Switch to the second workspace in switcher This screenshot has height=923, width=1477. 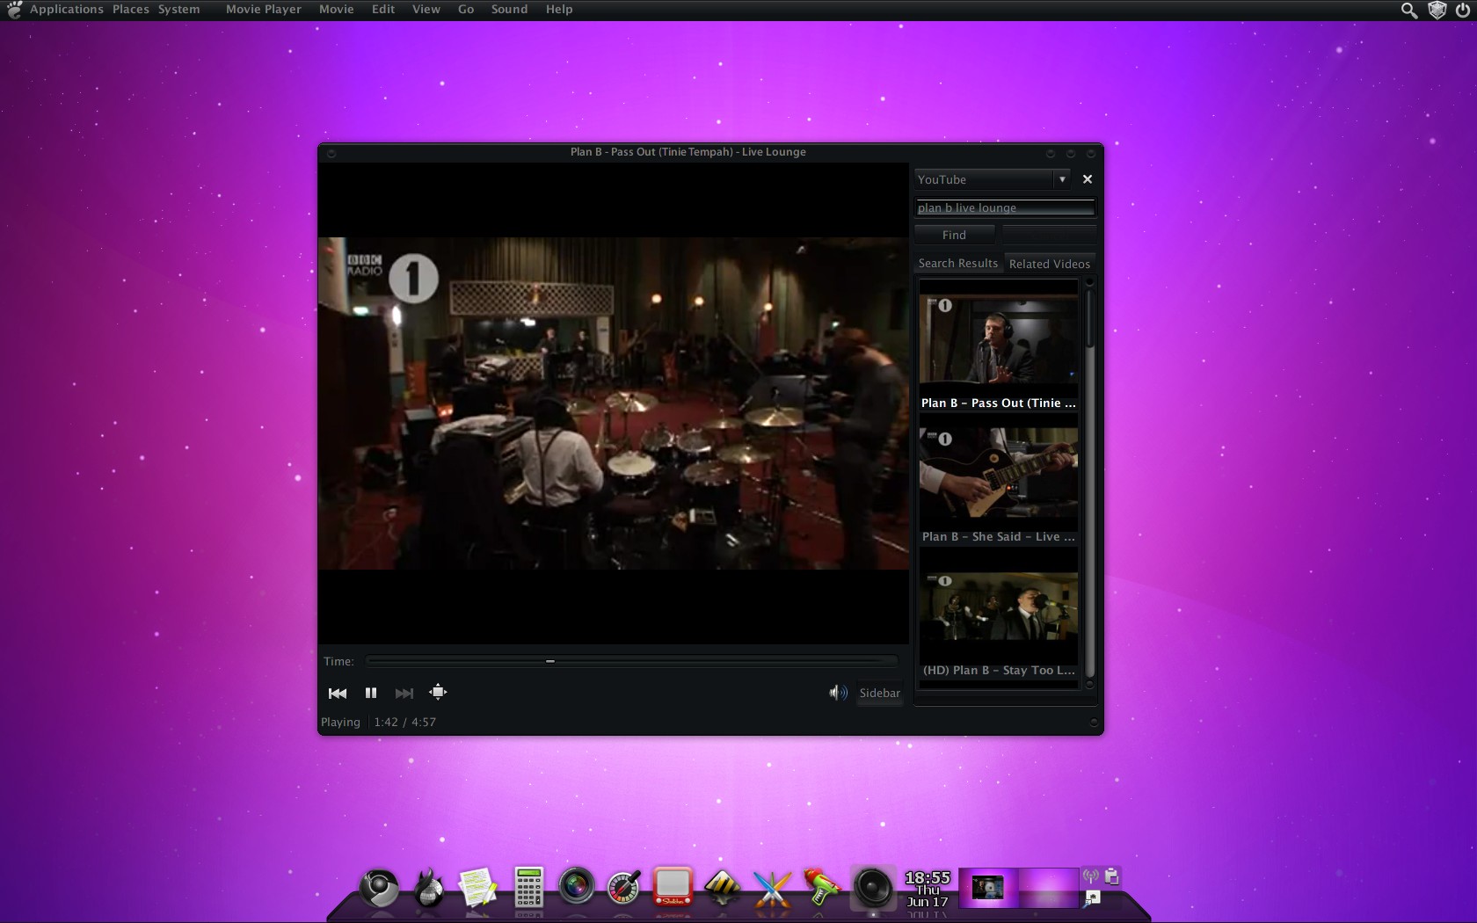pos(1048,888)
